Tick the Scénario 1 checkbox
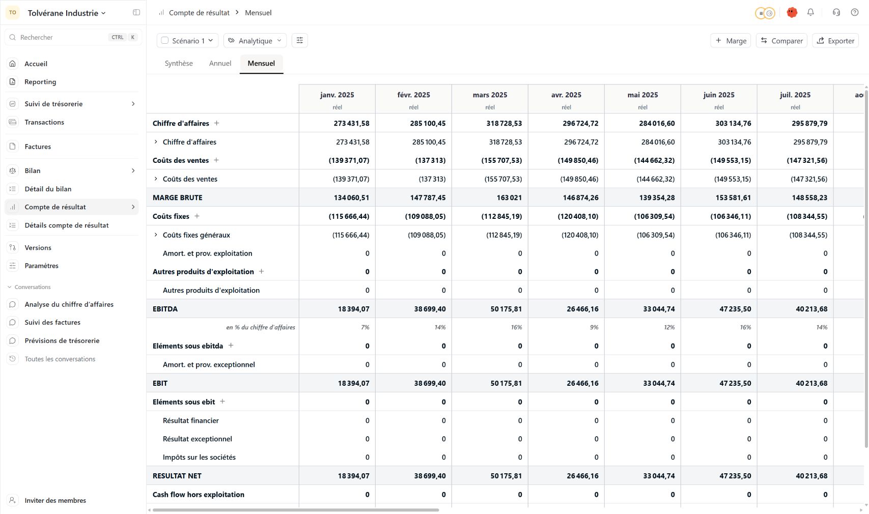869x514 pixels. pos(165,41)
